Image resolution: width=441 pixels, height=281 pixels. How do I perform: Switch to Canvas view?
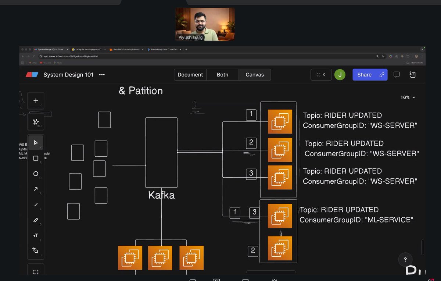tap(255, 75)
